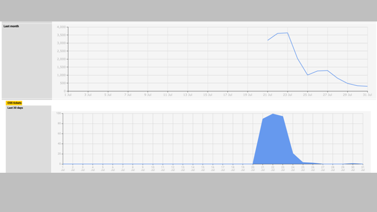Click 17 Jul on the Last month chart axis
Image resolution: width=377 pixels, height=212 pixels.
[x=228, y=95]
